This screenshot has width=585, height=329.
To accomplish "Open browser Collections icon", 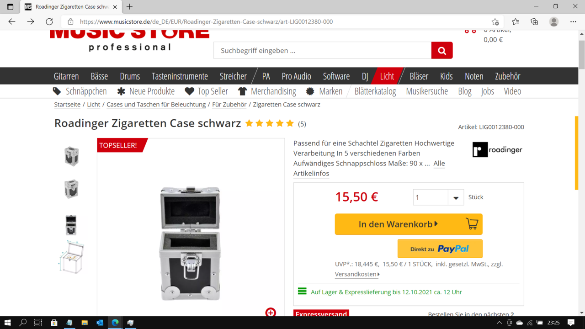I will (534, 21).
